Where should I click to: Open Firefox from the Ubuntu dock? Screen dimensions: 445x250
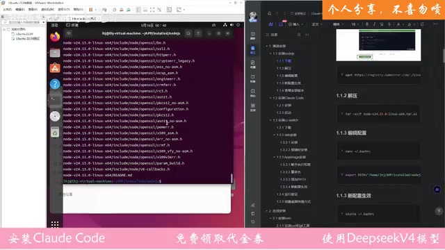tap(55, 37)
